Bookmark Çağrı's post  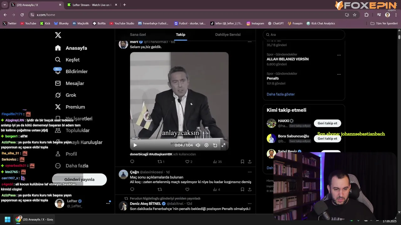click(242, 189)
